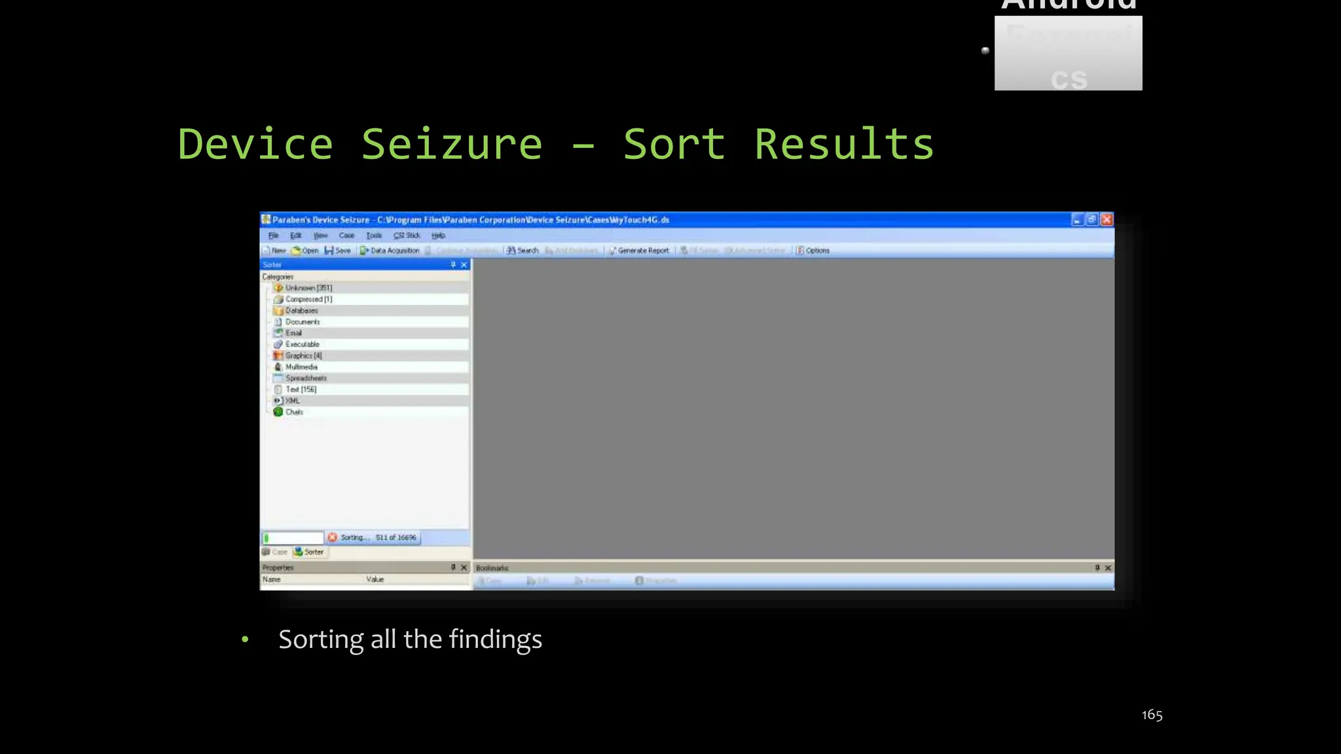Switch to the Sorter tab
This screenshot has height=754, width=1341.
(x=309, y=552)
